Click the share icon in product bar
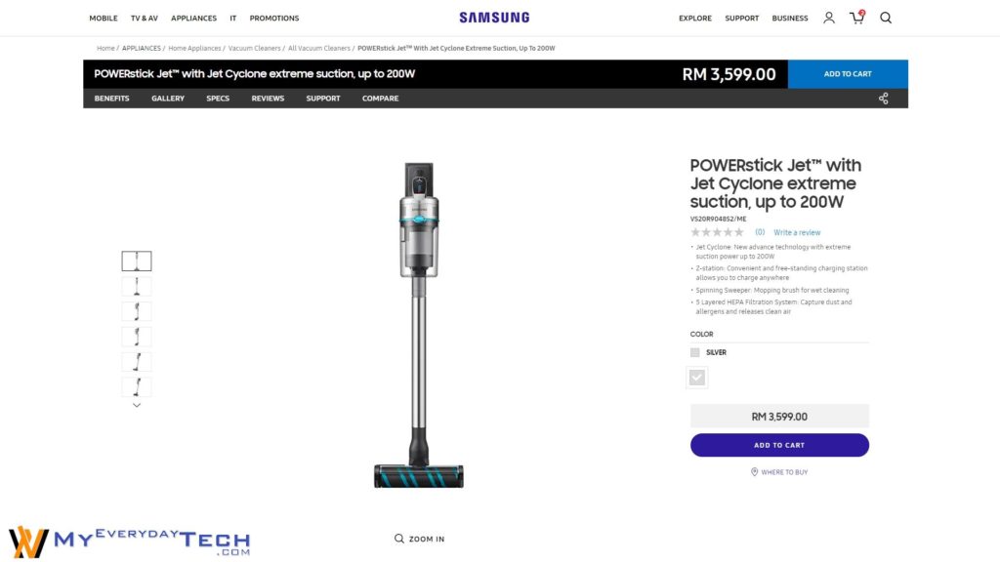The height and width of the screenshot is (562, 1000). click(883, 99)
